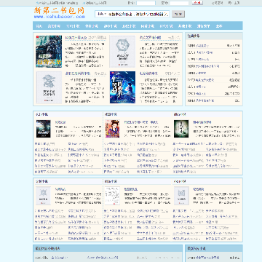Click the red login button in top bar

197,3
